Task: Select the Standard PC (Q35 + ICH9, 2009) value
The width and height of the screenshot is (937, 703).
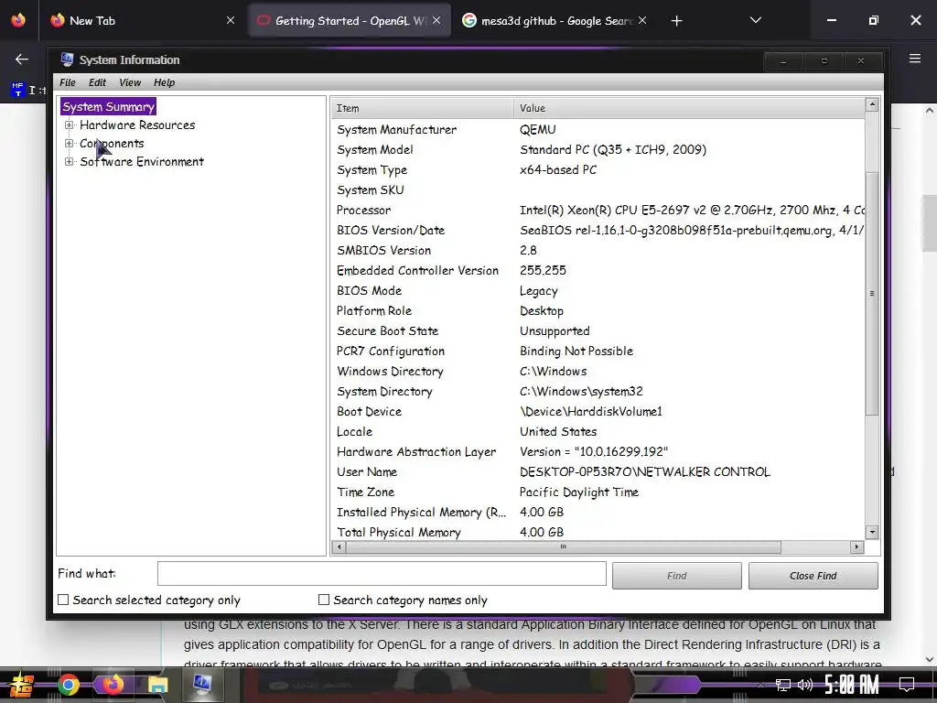Action: click(613, 149)
